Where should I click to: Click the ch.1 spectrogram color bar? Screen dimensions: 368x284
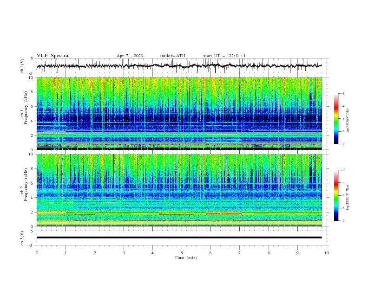click(x=336, y=119)
